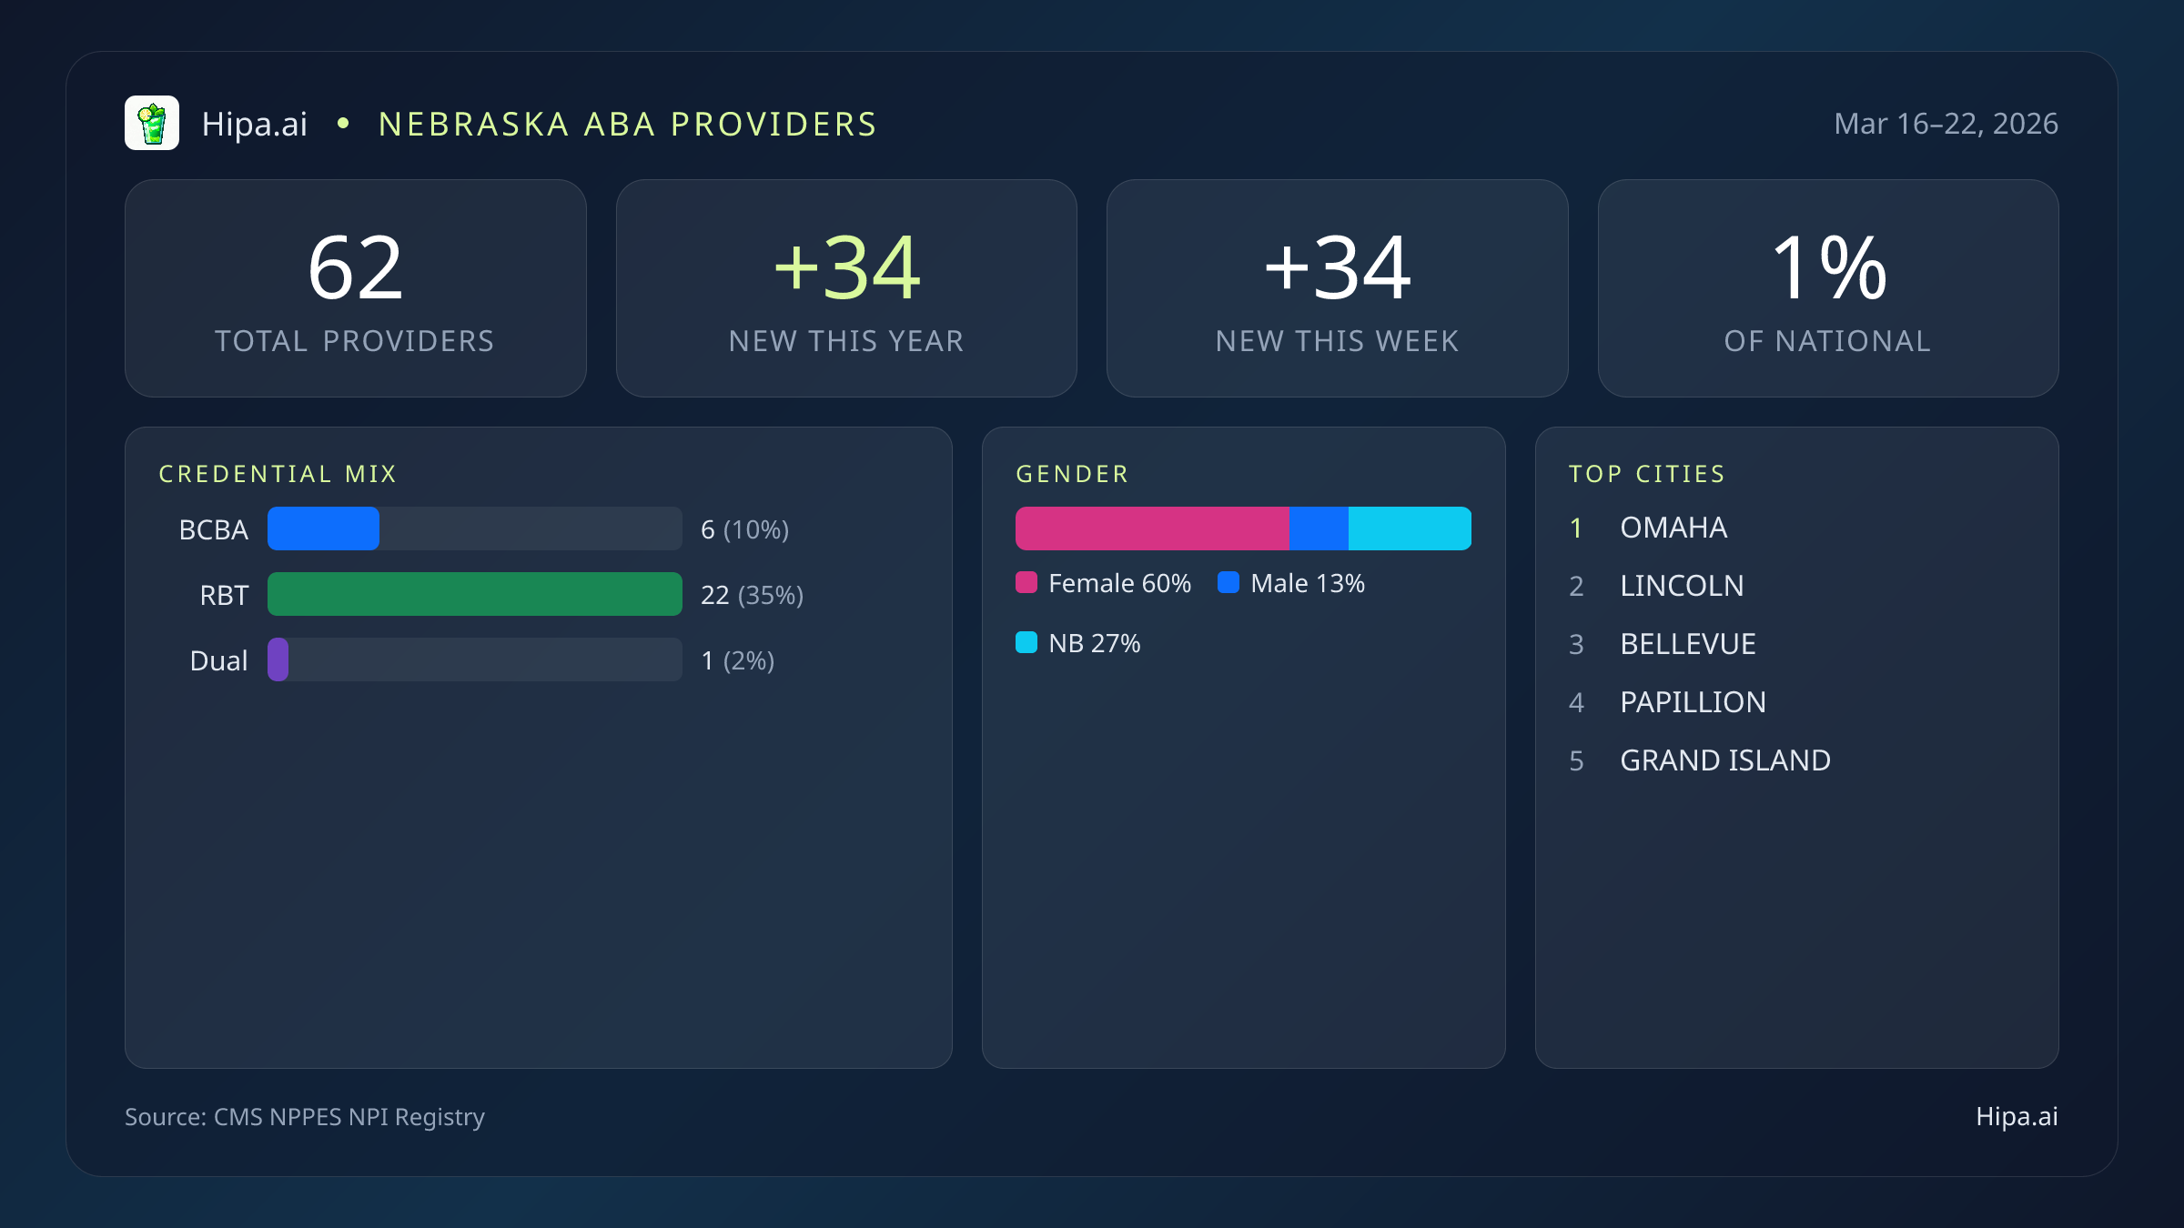Select PAPILLION in the top cities list
Image resolution: width=2184 pixels, height=1228 pixels.
coord(1693,702)
